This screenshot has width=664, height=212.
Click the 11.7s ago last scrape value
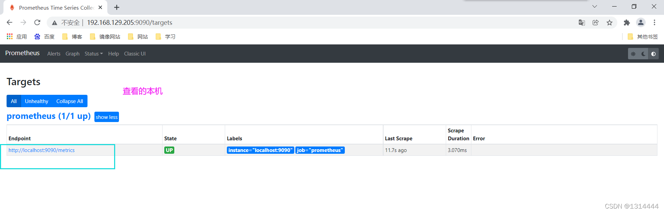(x=396, y=150)
